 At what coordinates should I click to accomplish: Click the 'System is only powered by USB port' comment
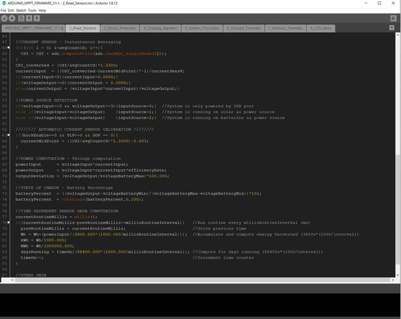(x=208, y=106)
